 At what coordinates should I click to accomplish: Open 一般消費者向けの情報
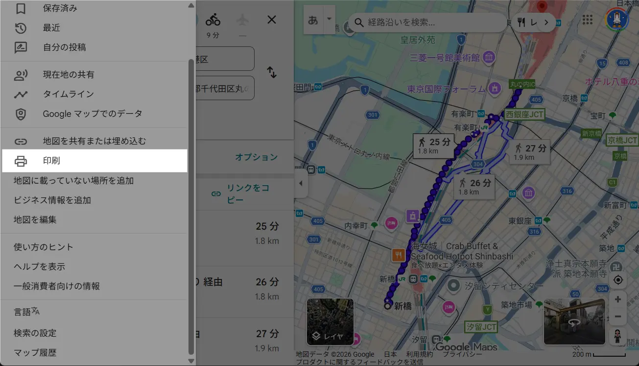pyautogui.click(x=94, y=286)
